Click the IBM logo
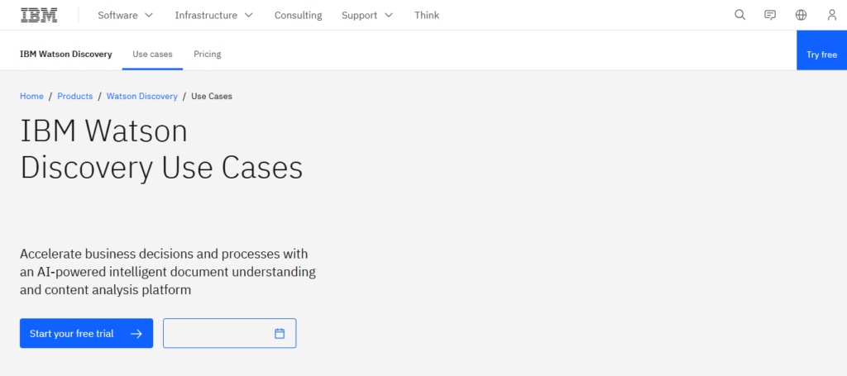The width and height of the screenshot is (847, 376). pos(39,15)
